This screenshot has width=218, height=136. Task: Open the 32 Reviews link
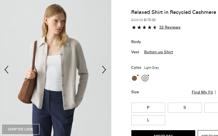coord(170,27)
